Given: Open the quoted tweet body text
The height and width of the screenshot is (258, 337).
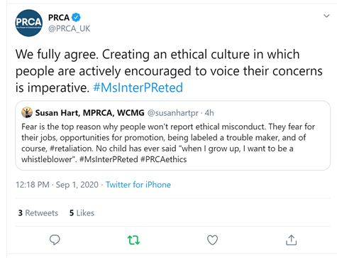Looking at the screenshot, I should click(168, 143).
